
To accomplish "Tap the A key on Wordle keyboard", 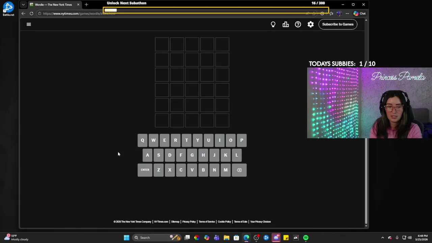I will coord(147,155).
